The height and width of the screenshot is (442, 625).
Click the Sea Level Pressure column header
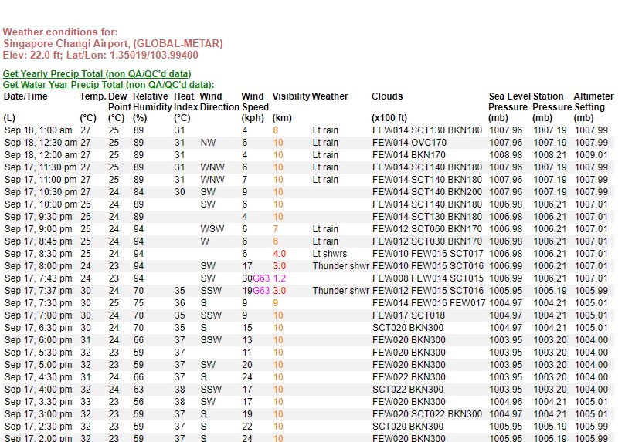click(508, 102)
